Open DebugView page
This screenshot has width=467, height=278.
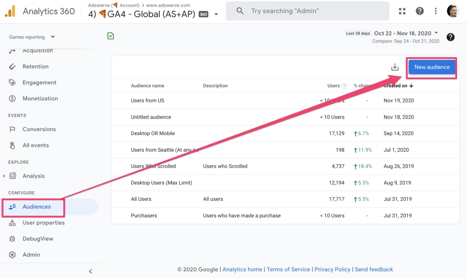tap(38, 239)
